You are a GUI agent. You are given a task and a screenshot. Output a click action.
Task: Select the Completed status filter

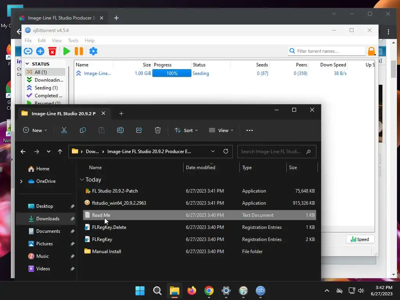(45, 96)
